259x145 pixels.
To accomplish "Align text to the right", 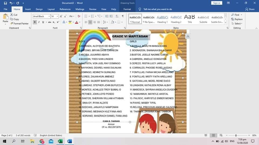I will (94, 22).
